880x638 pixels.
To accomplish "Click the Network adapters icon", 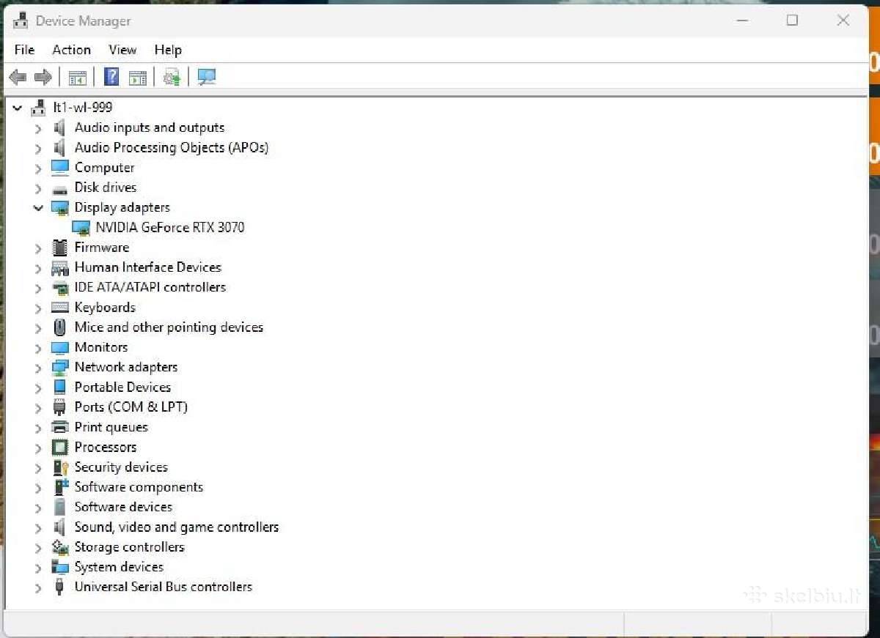I will [x=59, y=368].
